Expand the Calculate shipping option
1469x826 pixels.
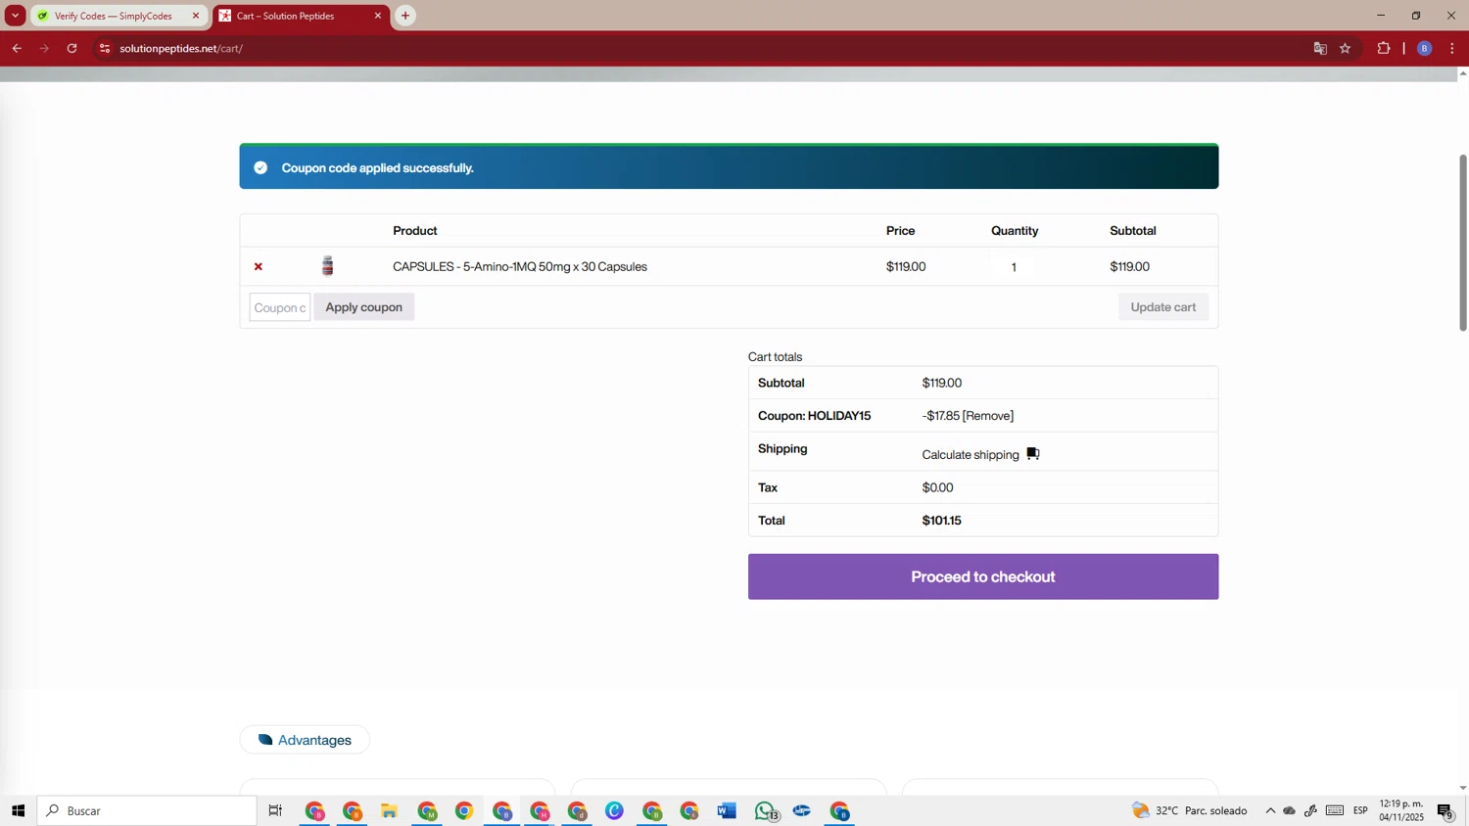pos(971,455)
